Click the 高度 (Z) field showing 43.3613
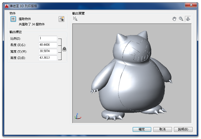This screenshot has height=139, width=201. point(48,58)
